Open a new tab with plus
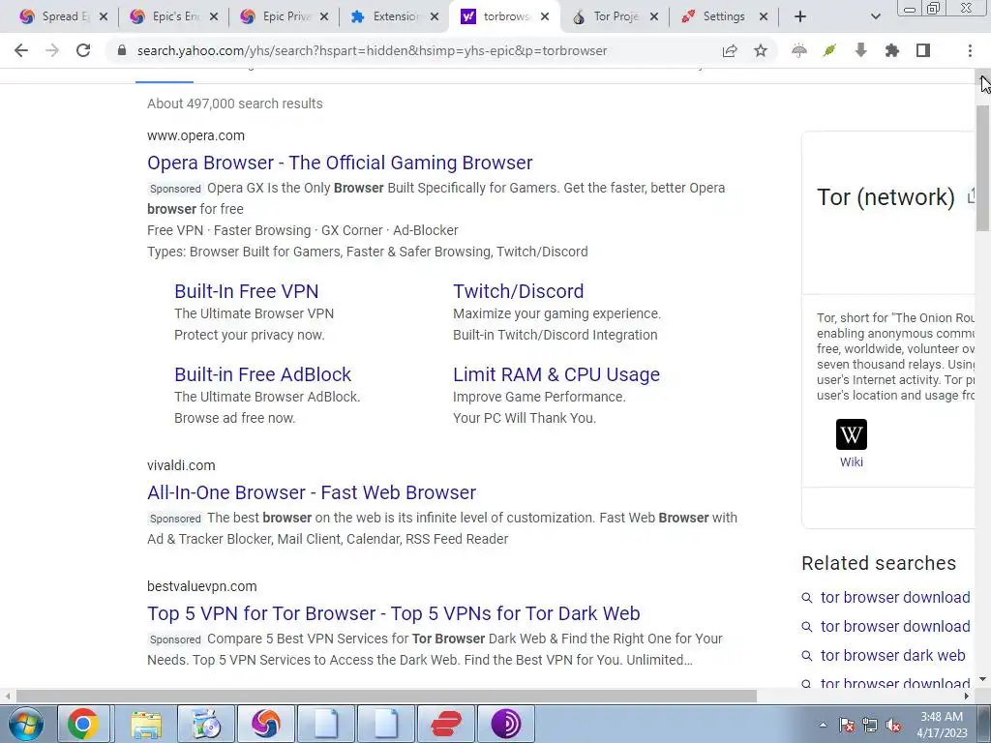 800,17
